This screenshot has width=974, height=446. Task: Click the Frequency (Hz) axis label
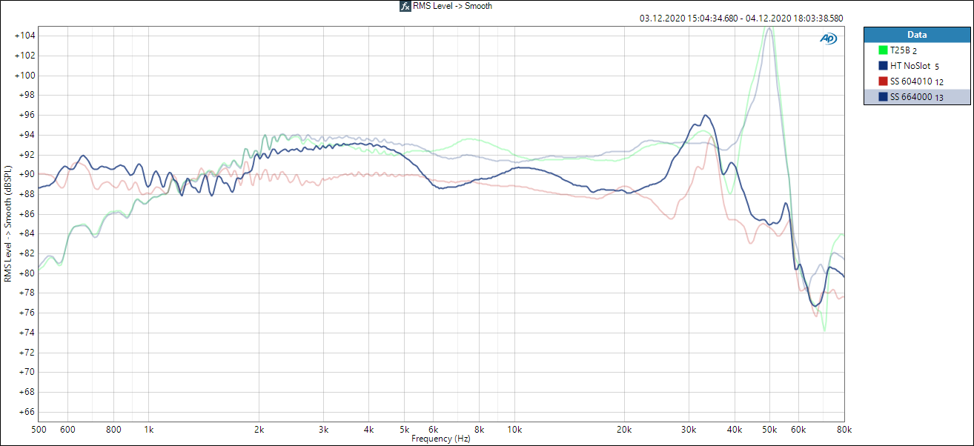(x=441, y=439)
